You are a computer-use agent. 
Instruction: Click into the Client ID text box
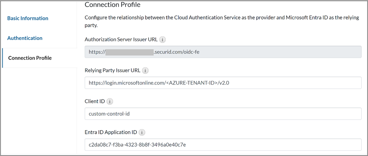223,114
